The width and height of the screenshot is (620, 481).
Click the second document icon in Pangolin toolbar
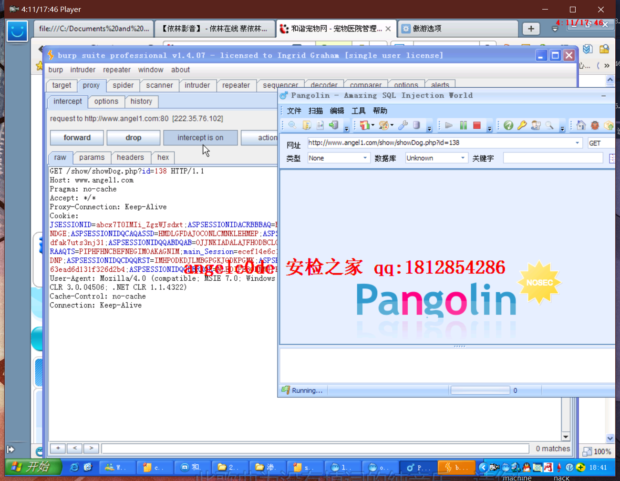[x=307, y=125]
